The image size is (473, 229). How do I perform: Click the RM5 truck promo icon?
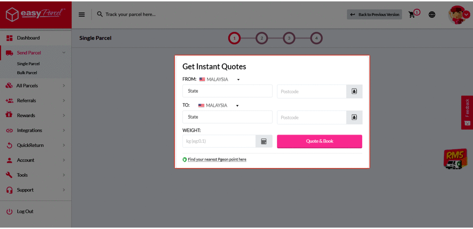pyautogui.click(x=455, y=160)
